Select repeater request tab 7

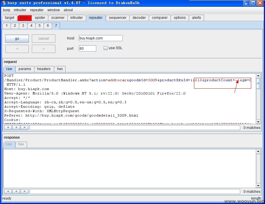56,26
